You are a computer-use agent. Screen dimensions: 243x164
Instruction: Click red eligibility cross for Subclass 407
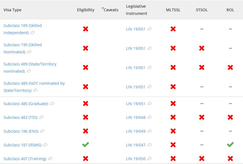(x=86, y=158)
